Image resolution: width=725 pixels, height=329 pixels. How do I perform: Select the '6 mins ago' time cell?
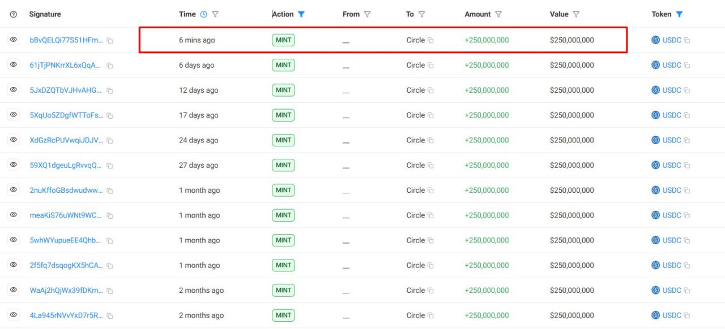click(x=197, y=40)
